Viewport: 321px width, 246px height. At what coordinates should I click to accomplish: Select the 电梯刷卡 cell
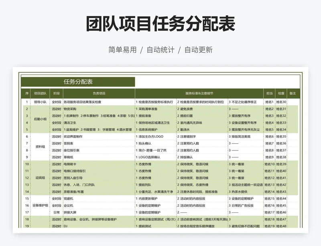[x=99, y=164]
